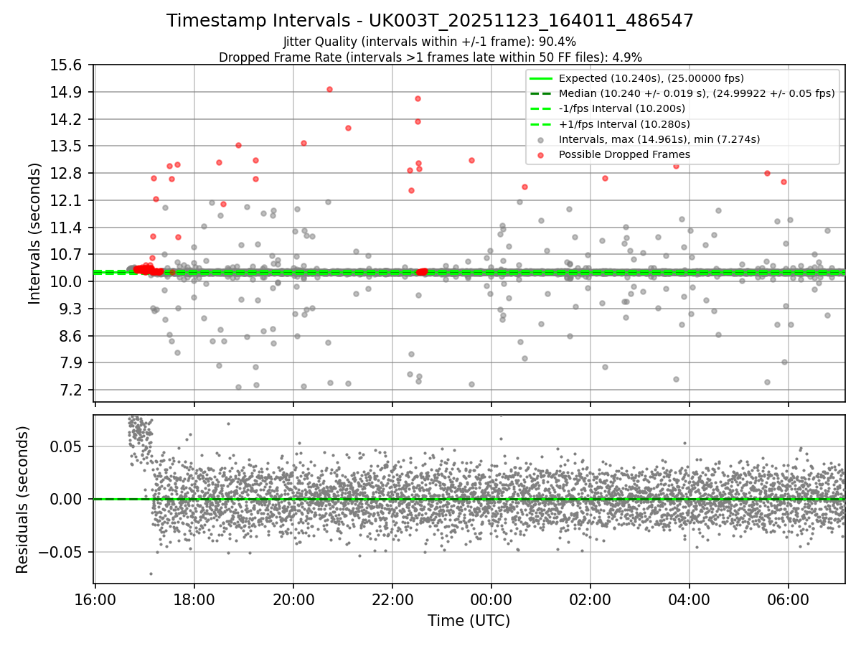Click the red marker sample beside 'Possible Dropped Frames'
Viewport: 861px width, 646px height.
click(541, 155)
